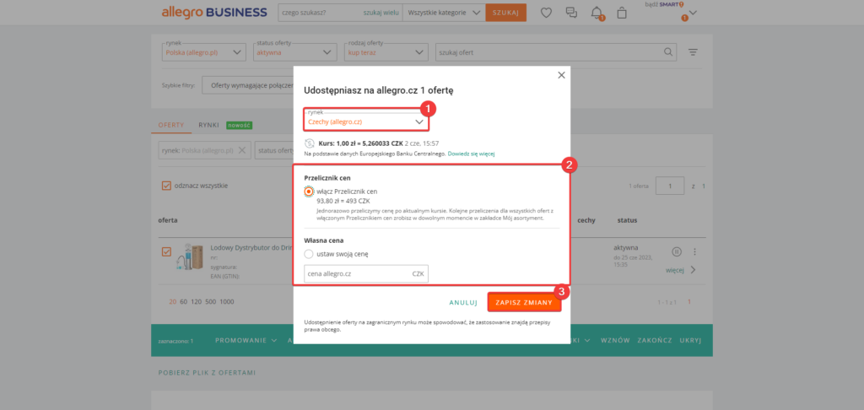Click the page number field showing 1
864x410 pixels.
pos(671,186)
